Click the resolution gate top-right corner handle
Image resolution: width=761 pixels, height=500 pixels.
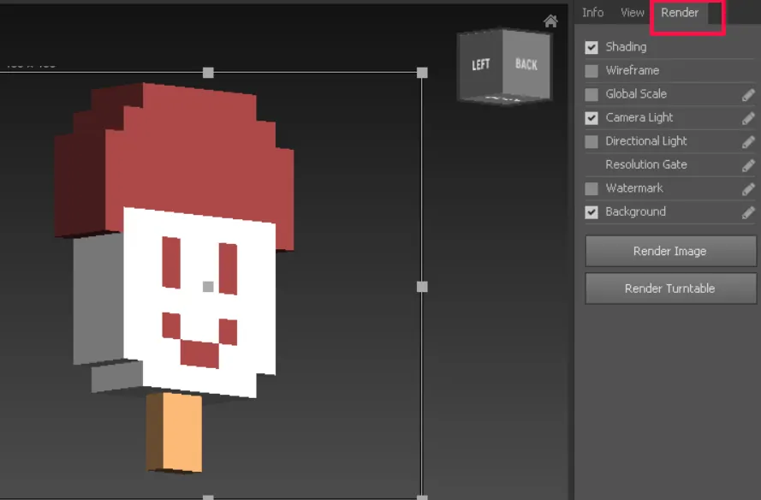[422, 73]
